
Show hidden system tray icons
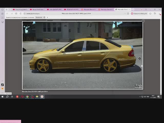point(140,97)
